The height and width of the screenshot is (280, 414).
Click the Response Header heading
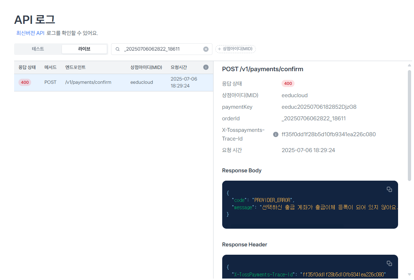[245, 245]
